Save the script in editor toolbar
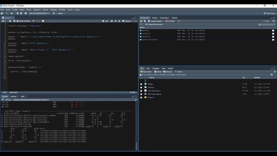277x156 pixels. point(14,21)
